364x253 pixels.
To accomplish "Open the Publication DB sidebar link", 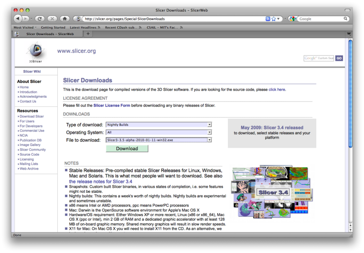I will tap(30, 140).
